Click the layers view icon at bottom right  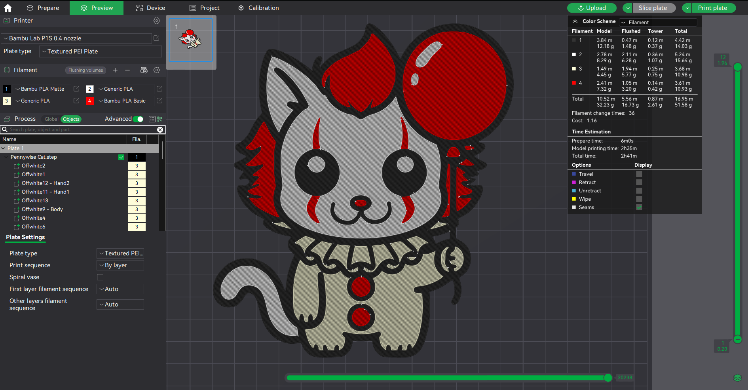pyautogui.click(x=738, y=378)
